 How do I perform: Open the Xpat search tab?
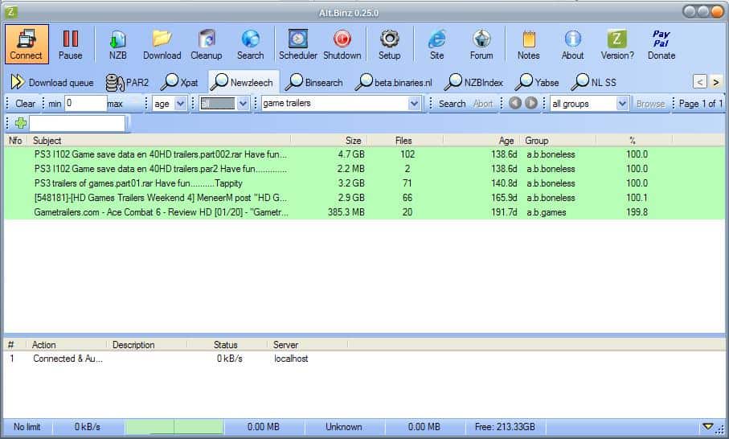179,82
